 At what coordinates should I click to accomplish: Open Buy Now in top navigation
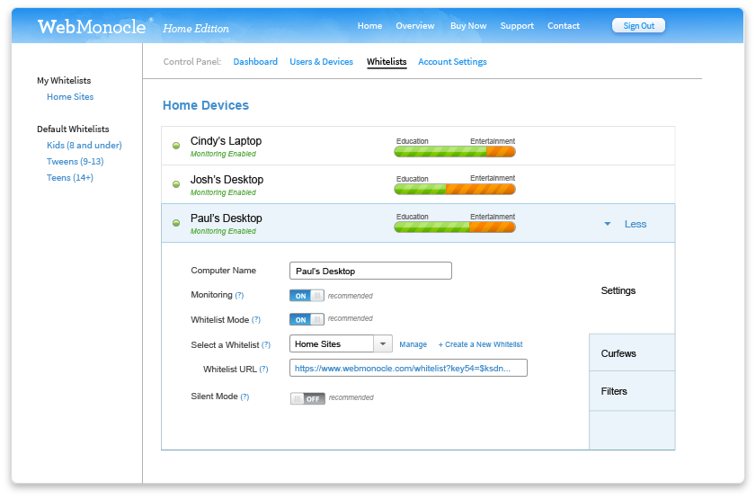click(468, 26)
